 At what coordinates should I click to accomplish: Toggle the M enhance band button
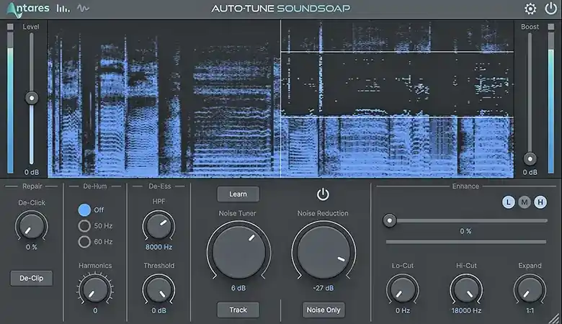(x=525, y=202)
